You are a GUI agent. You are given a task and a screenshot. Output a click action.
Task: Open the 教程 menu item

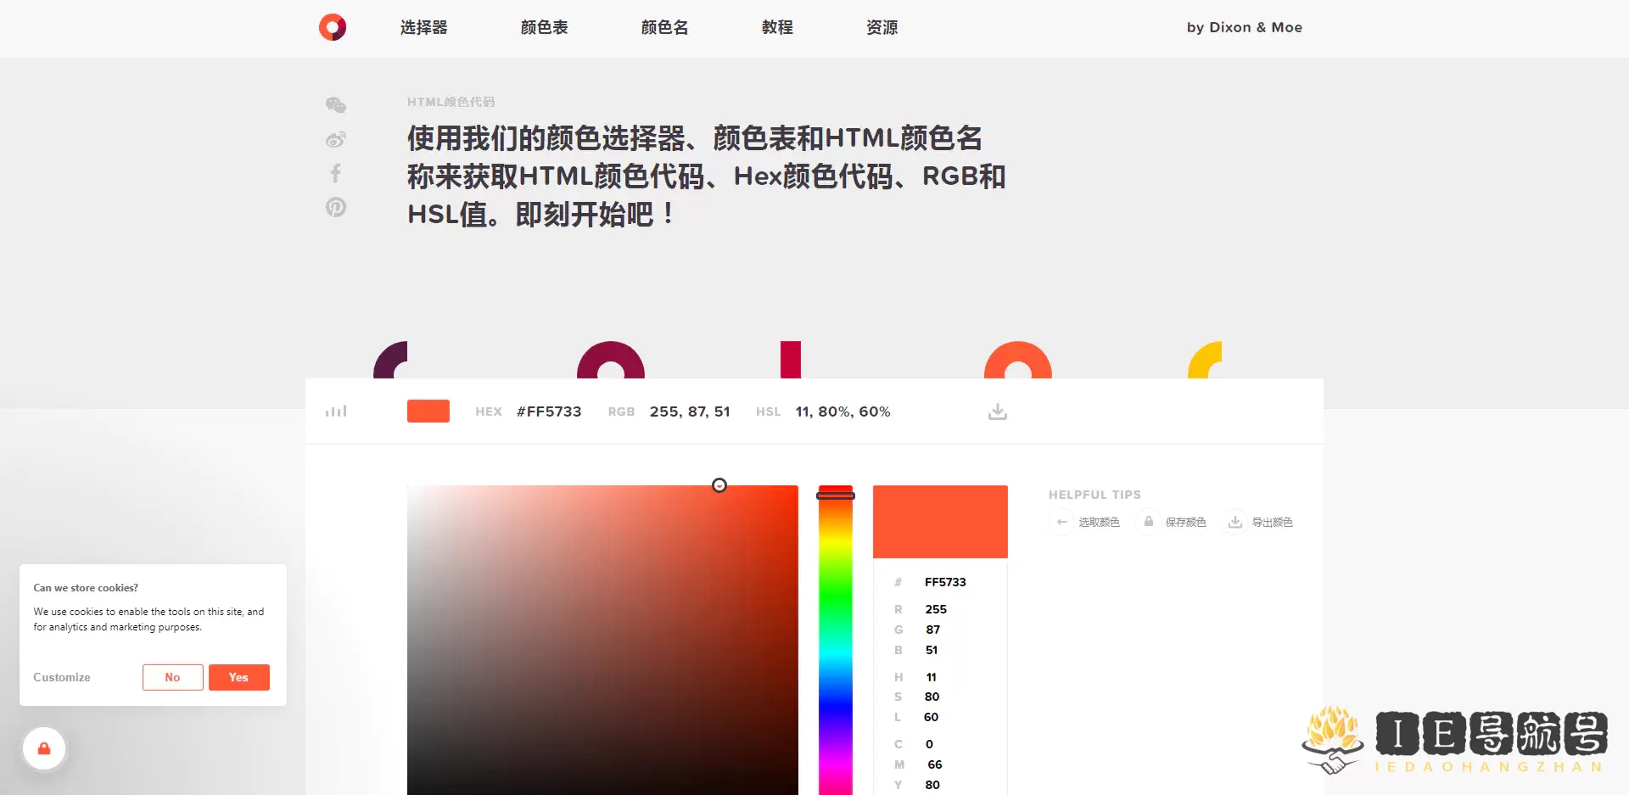pyautogui.click(x=777, y=27)
